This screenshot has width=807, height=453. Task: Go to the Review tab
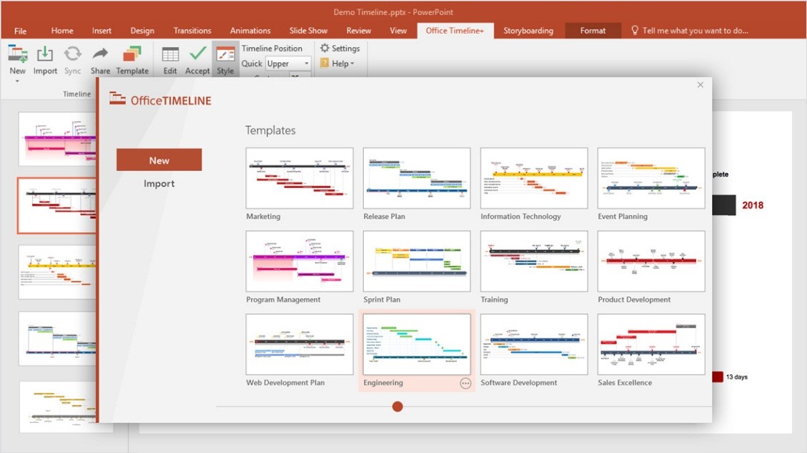point(359,31)
